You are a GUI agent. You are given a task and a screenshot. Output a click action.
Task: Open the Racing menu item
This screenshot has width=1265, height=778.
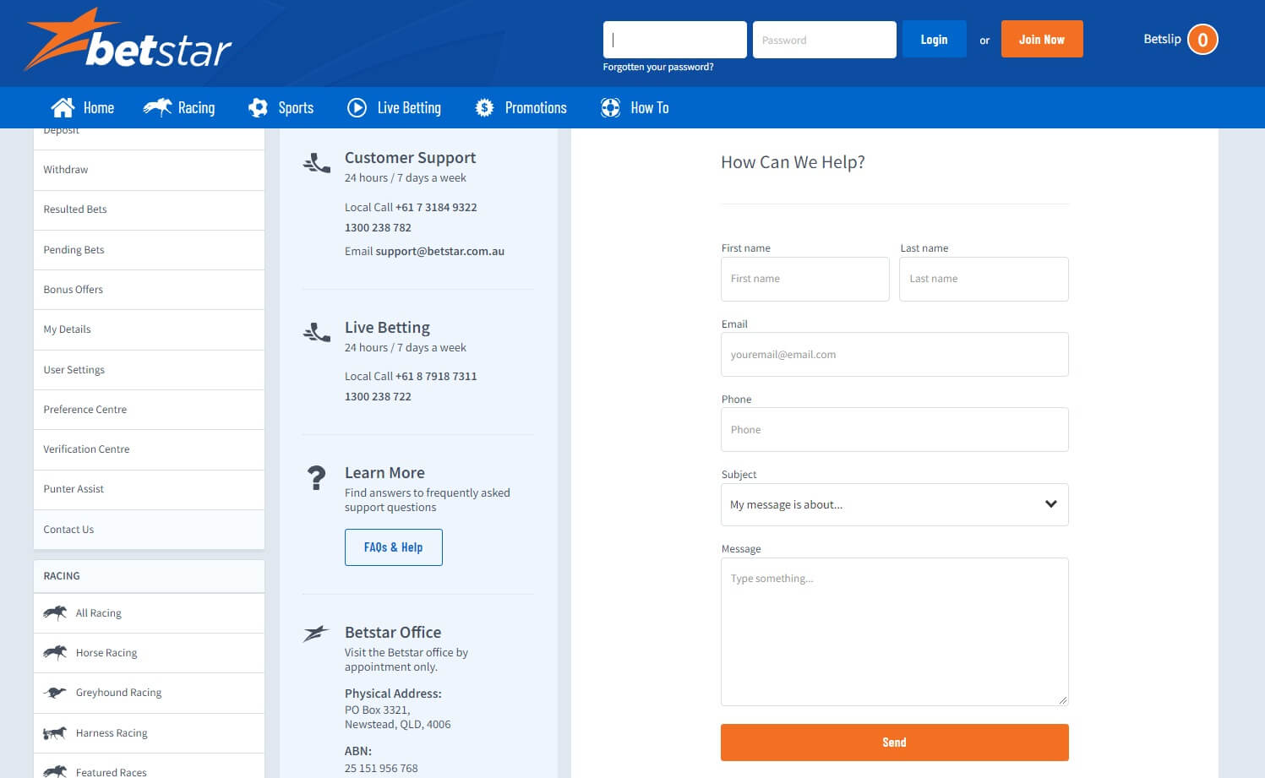click(178, 107)
